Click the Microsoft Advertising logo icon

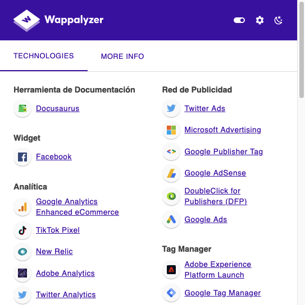171,130
